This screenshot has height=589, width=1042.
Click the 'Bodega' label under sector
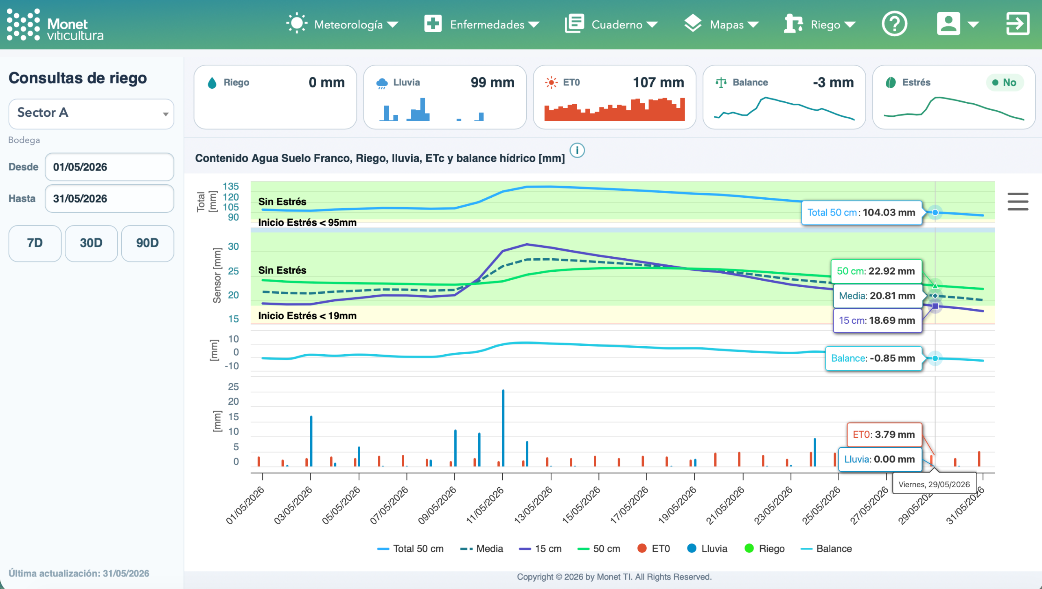coord(24,140)
